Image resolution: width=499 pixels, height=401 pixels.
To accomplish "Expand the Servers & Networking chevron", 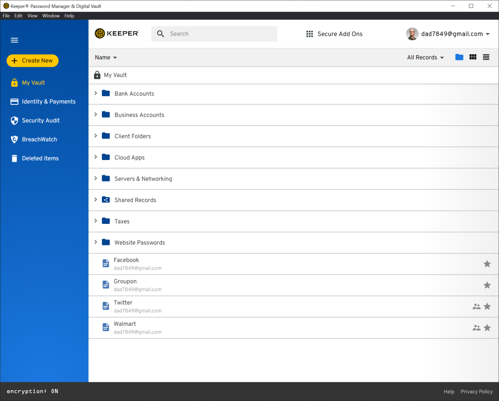I will coord(96,179).
